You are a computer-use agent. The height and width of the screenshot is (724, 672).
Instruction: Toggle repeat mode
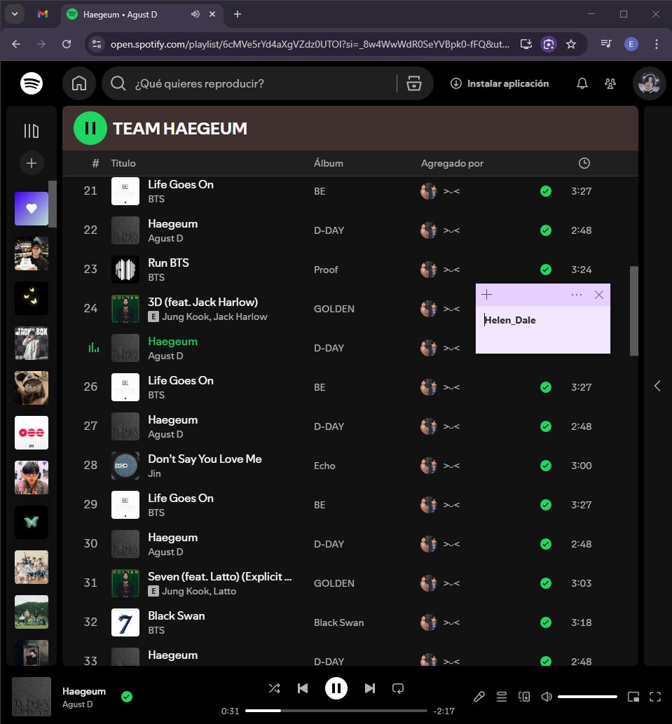point(398,688)
